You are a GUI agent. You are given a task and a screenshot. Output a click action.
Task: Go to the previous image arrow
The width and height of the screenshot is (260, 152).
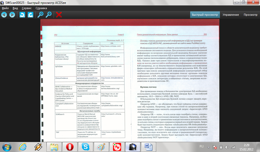(4, 15)
